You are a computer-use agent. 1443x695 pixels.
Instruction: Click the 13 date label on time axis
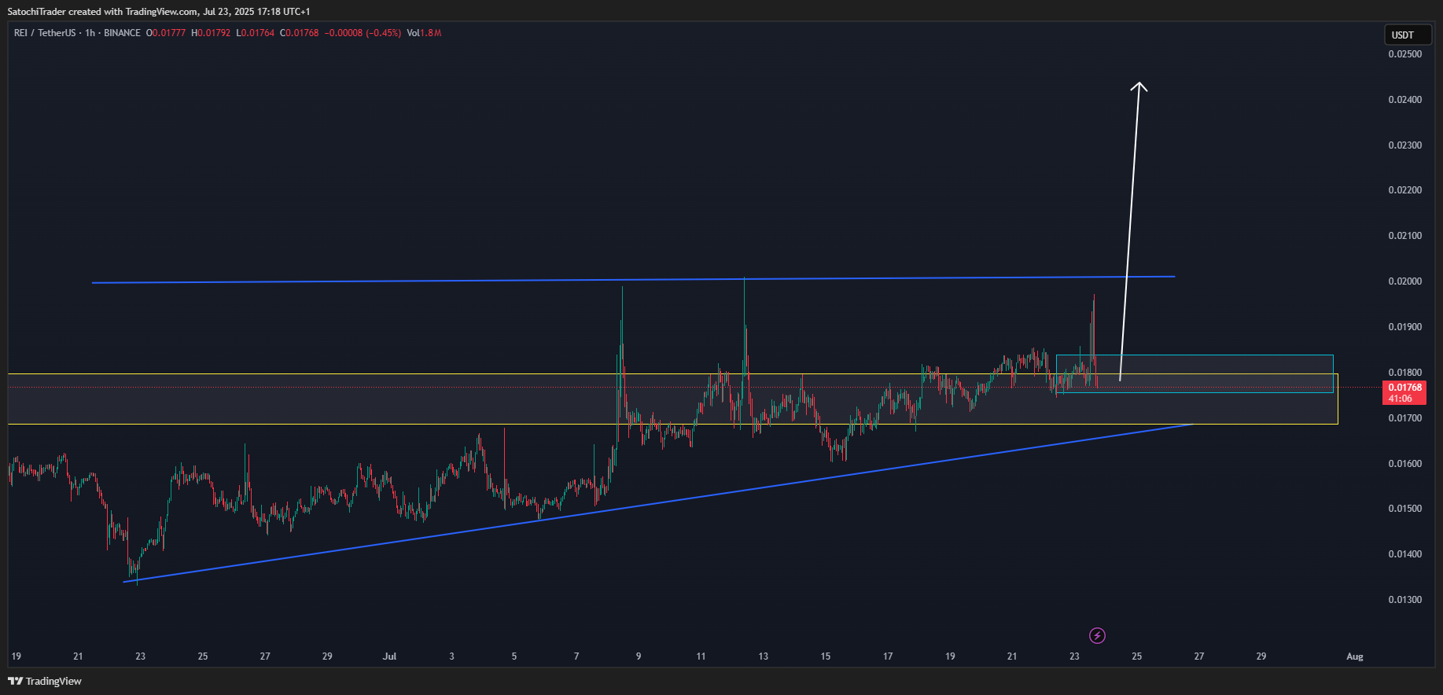click(763, 656)
